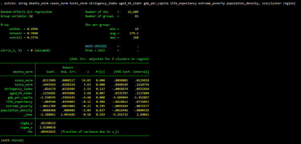Click the '[95% Conf. Interval]' column header
This screenshot has height=144, width=301.
pos(131,72)
